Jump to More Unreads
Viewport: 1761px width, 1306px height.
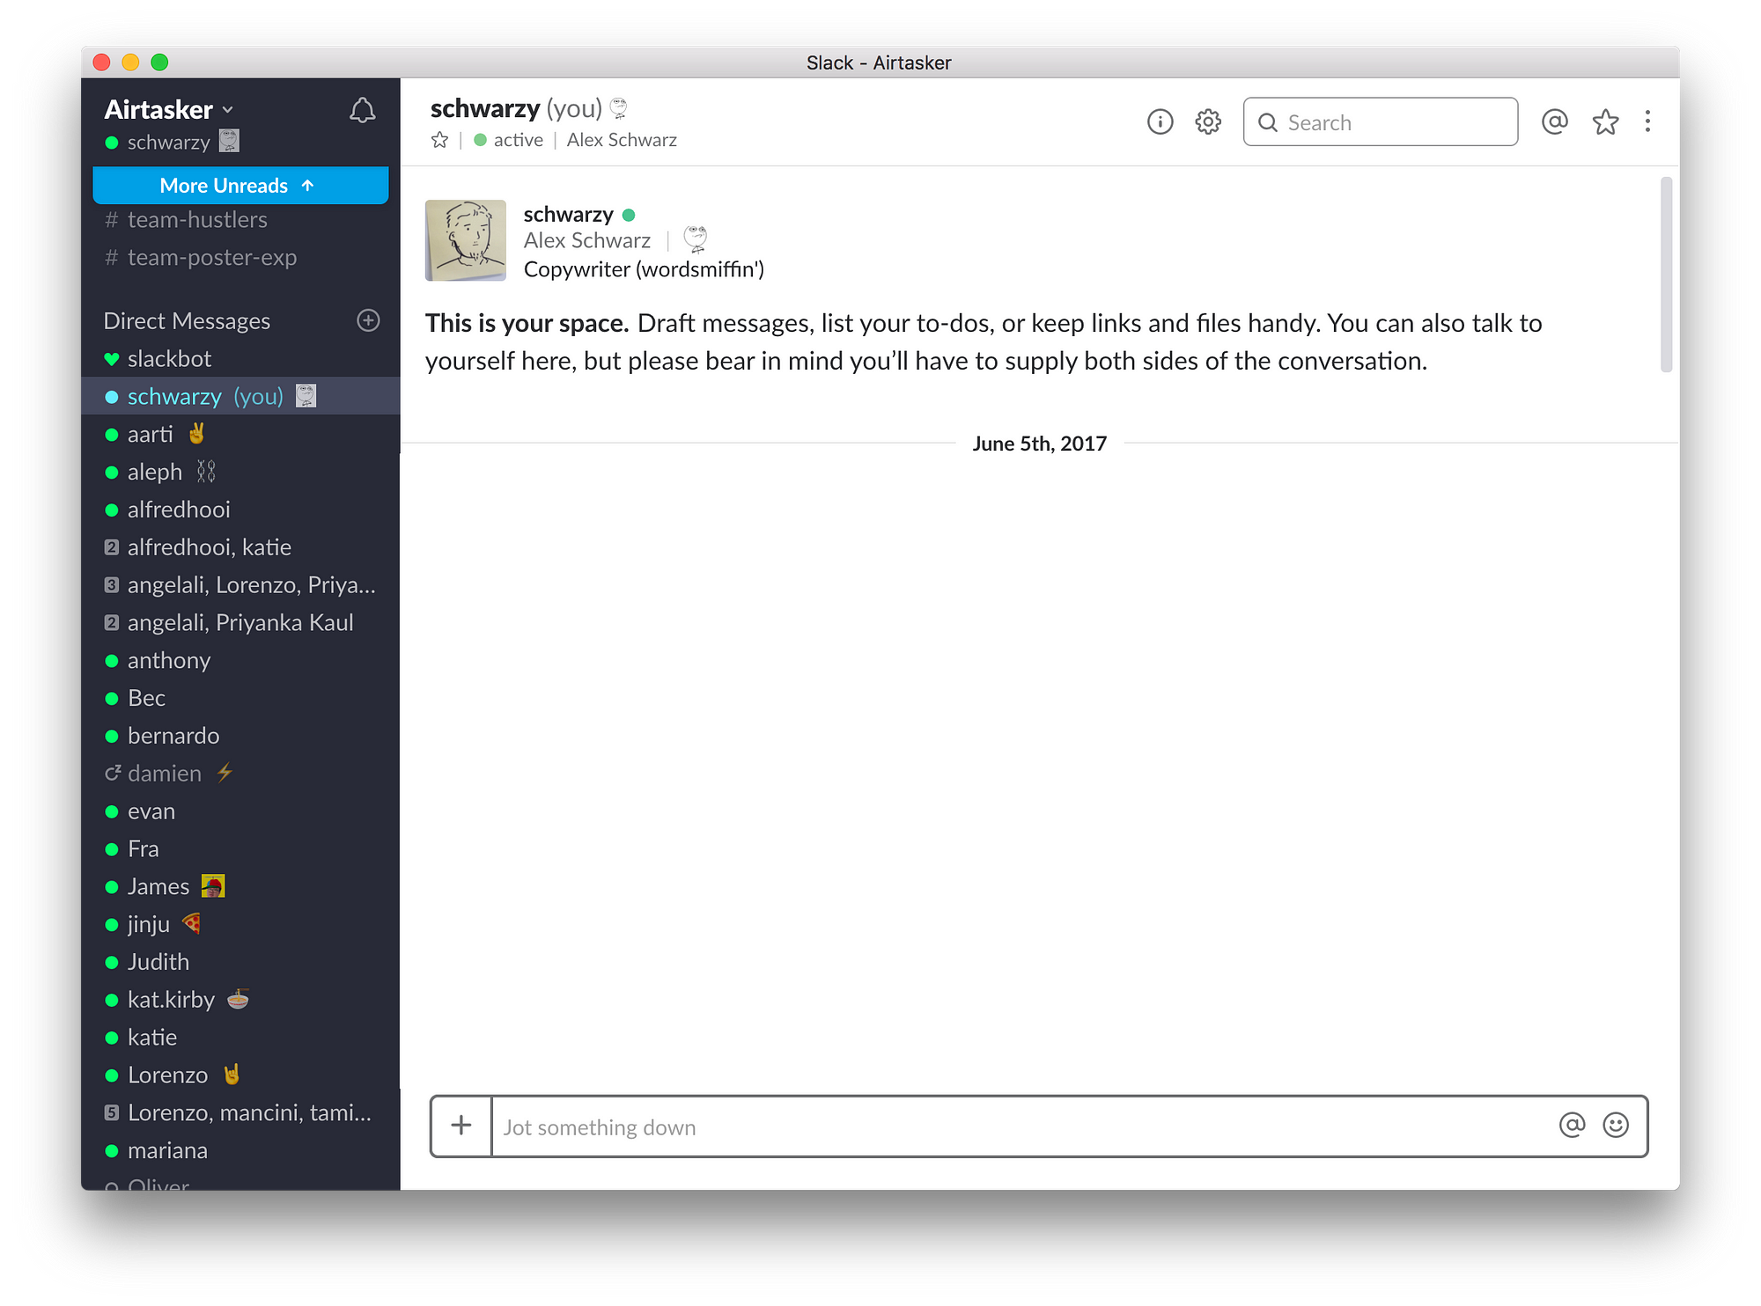pyautogui.click(x=240, y=185)
